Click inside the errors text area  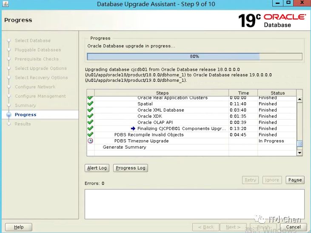pyautogui.click(x=194, y=204)
